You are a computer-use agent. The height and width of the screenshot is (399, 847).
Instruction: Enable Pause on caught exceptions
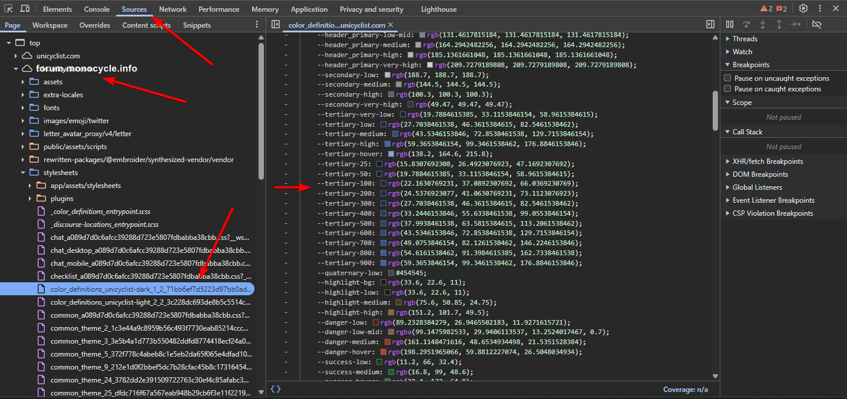tap(727, 89)
